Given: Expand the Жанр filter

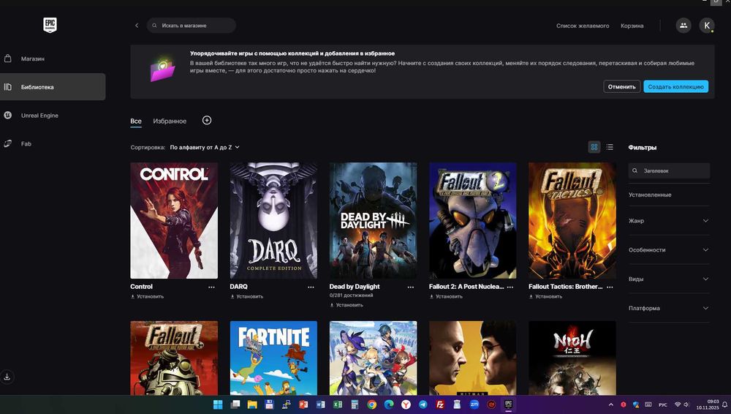Looking at the screenshot, I should pos(669,221).
